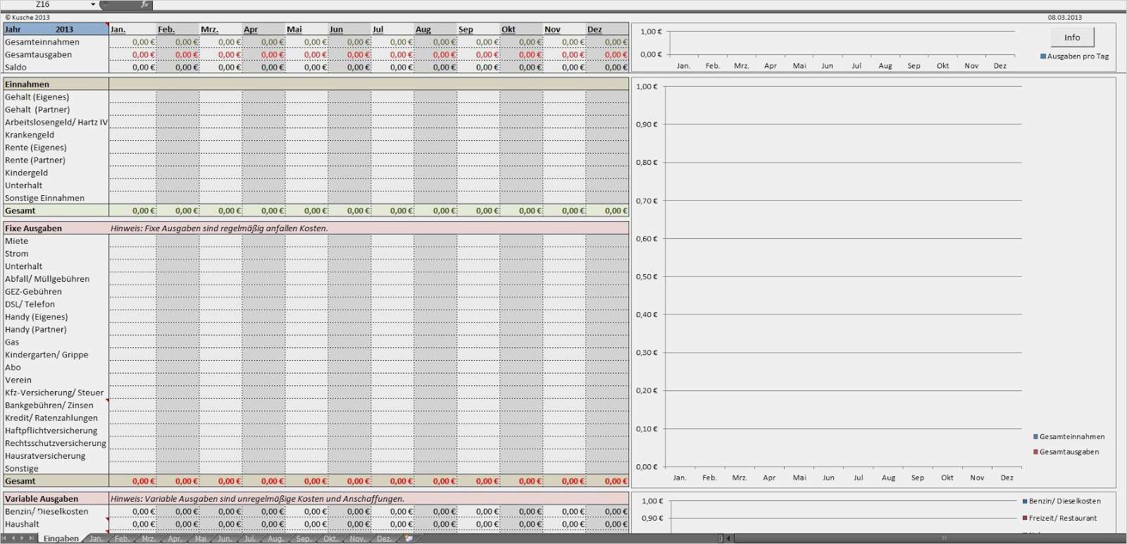This screenshot has width=1127, height=544.
Task: Click the Name Box showing Z16
Action: [x=44, y=4]
